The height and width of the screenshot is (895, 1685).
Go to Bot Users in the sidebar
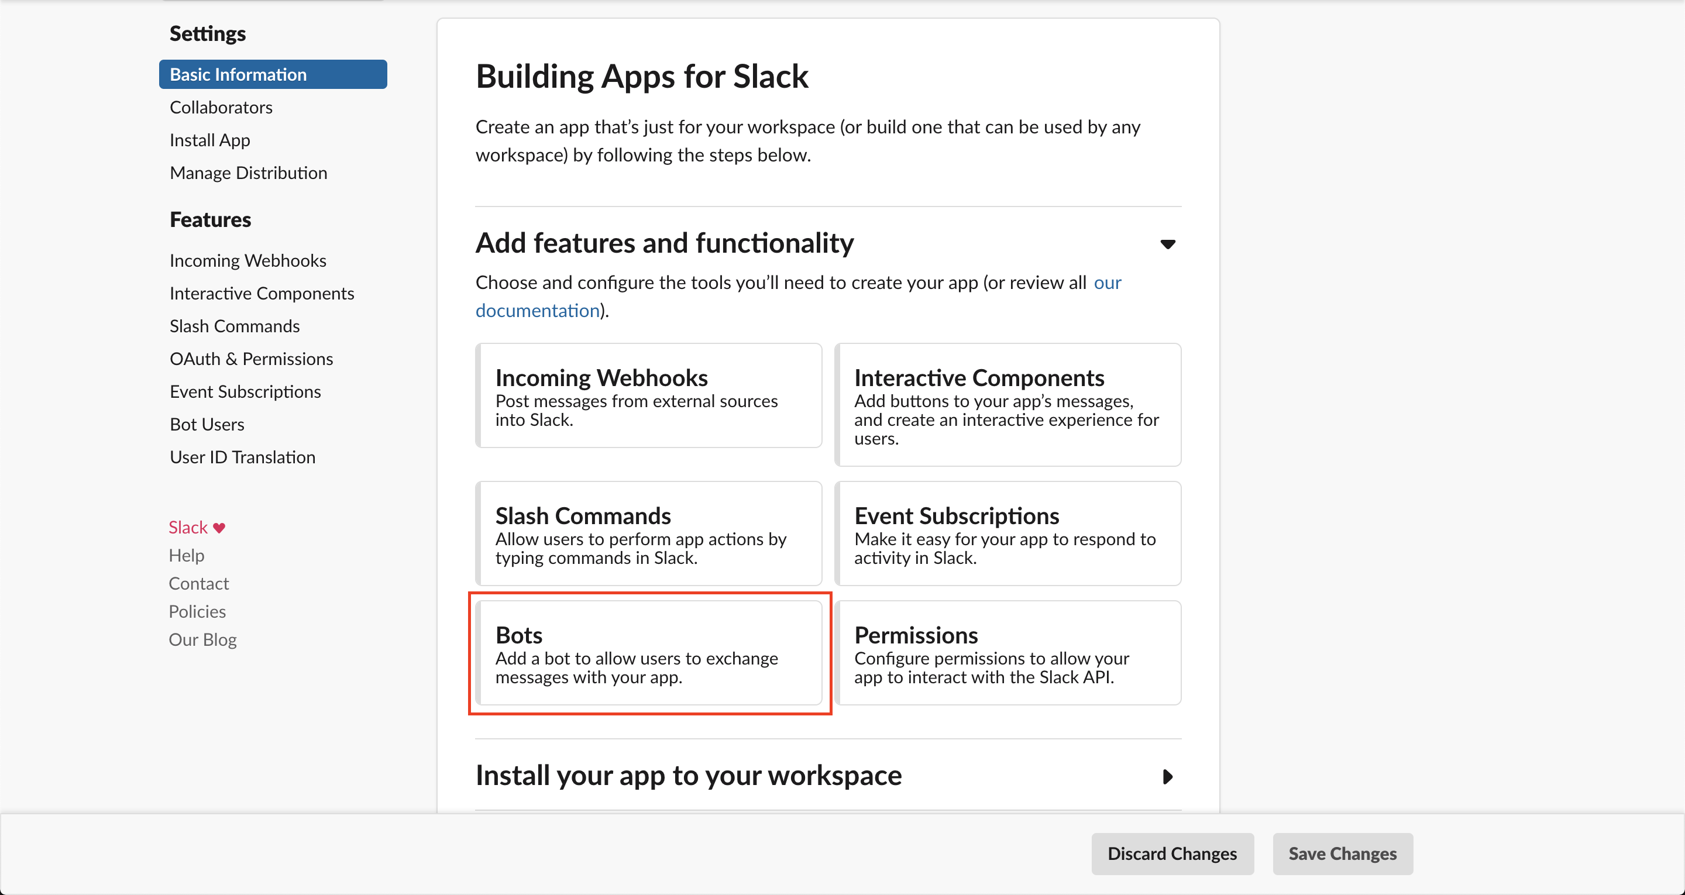tap(207, 424)
